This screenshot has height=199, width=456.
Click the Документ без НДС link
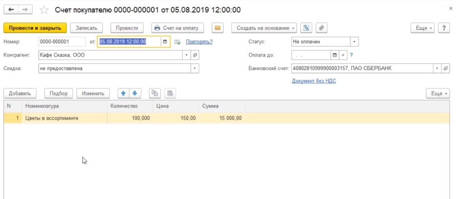click(x=314, y=81)
